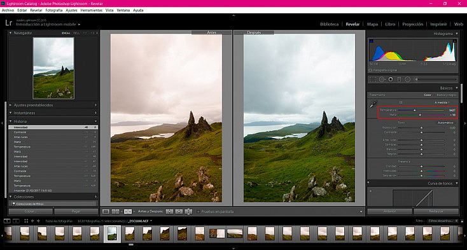Open toolbar content options dropdown arrow
This screenshot has height=250, width=467.
point(361,212)
